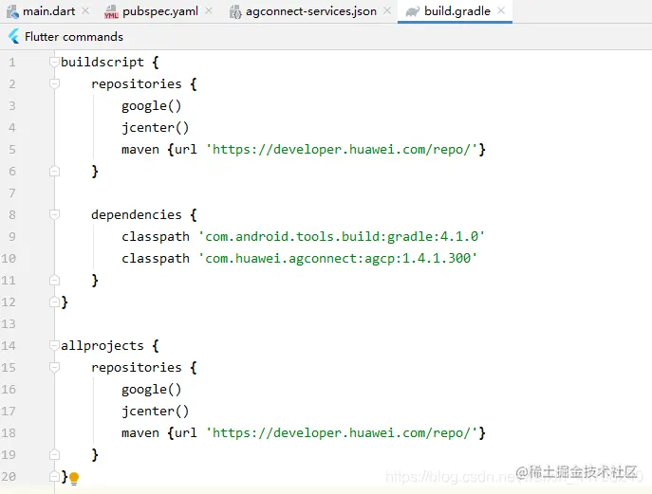Collapse buildscript repositories fold on line 2
Image resolution: width=652 pixels, height=494 pixels.
[54, 84]
